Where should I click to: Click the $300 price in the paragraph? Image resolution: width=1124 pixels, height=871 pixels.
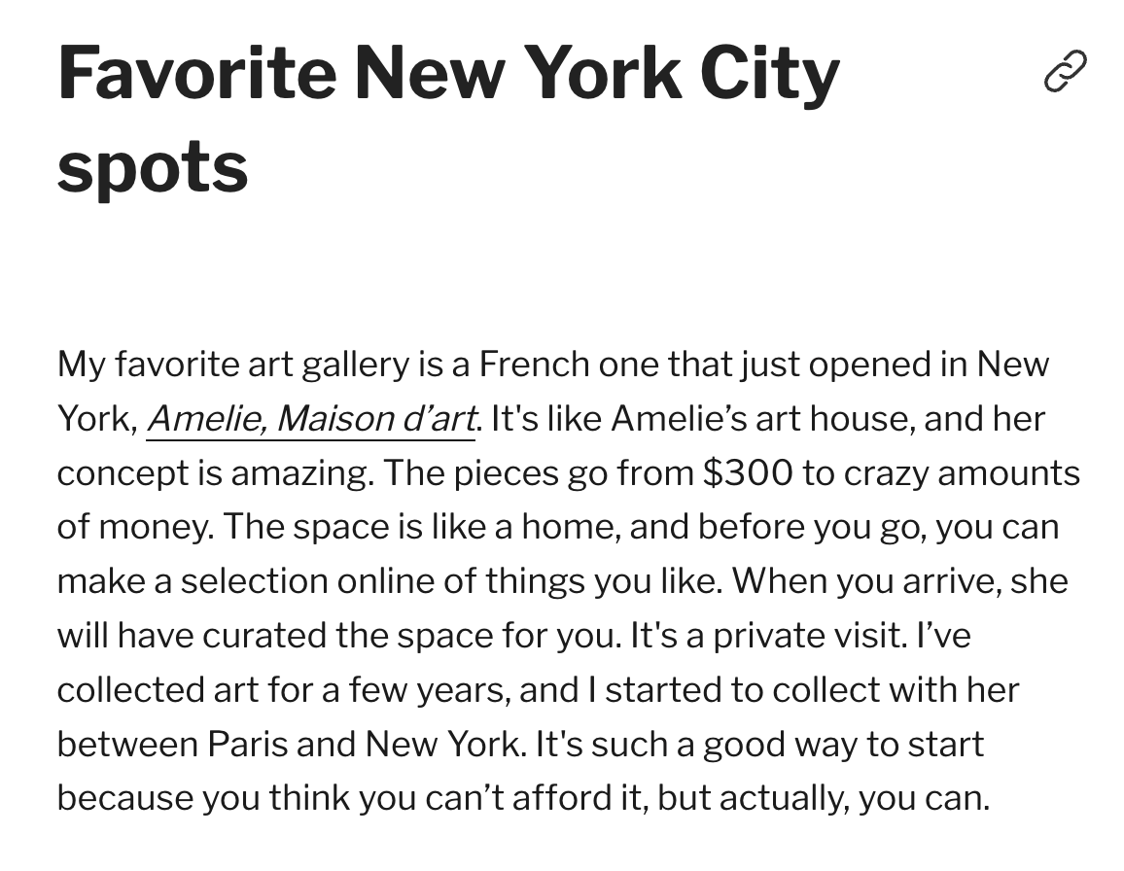pos(748,473)
